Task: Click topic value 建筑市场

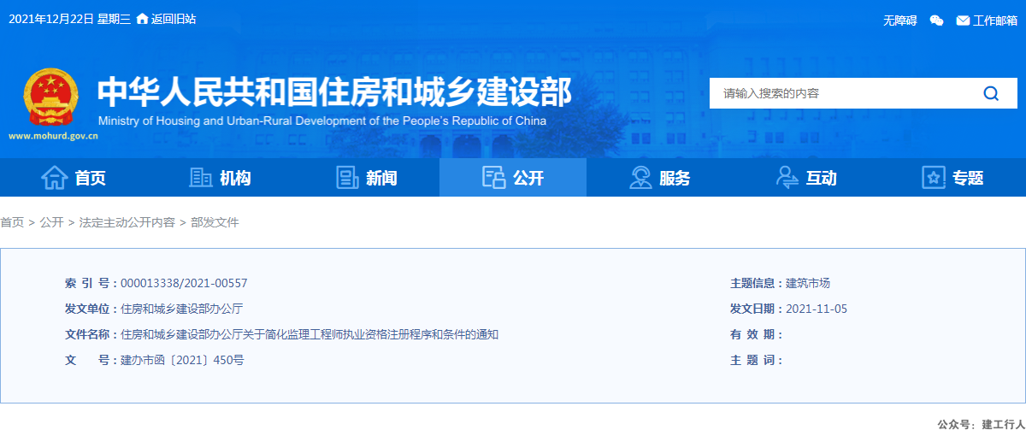Action: tap(808, 284)
